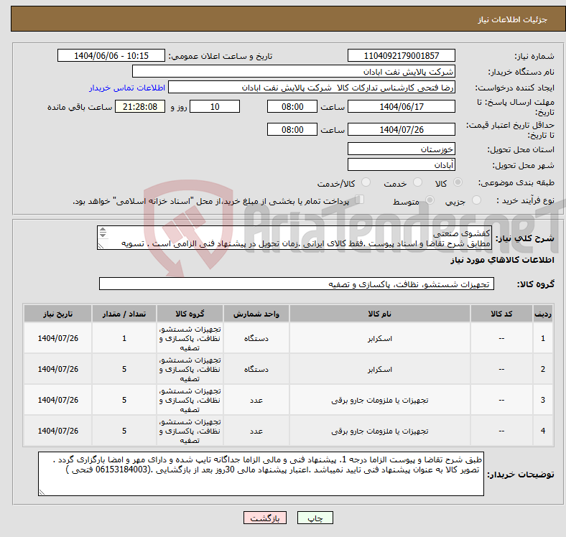This screenshot has width=566, height=537.
Task: Click the نام کالا column header
Action: (378, 314)
